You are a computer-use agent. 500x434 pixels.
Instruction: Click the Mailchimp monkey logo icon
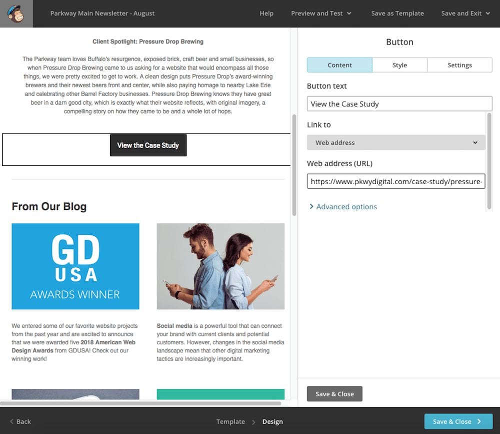16,14
